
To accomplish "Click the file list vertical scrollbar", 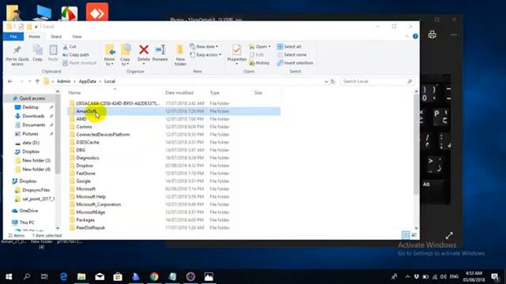I will tap(417, 145).
